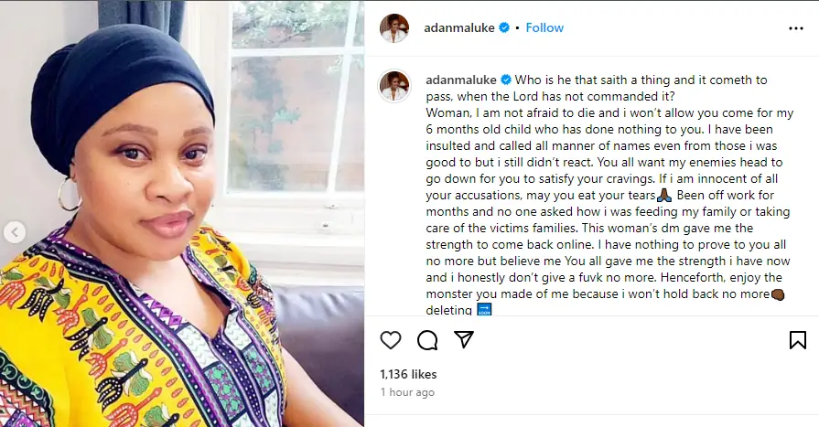This screenshot has width=819, height=427.
Task: Open profile picture in the post header
Action: coord(394,28)
